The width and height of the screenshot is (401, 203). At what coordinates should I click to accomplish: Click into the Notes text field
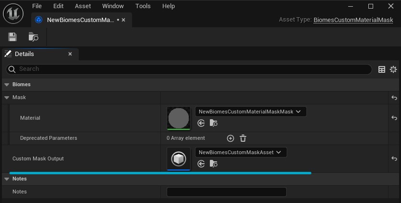click(x=227, y=192)
